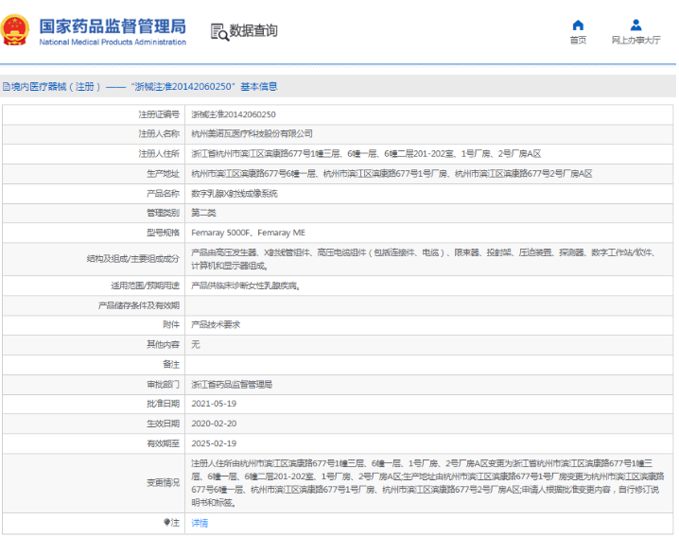Click the 产品储存条件及有效期 label
Screen dimensions: 679x537
pos(139,305)
